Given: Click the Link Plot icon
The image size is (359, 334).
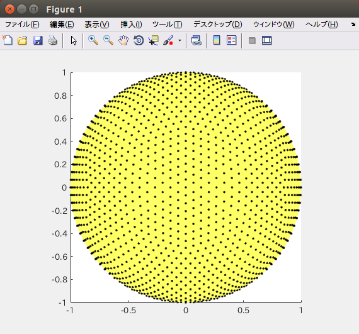Looking at the screenshot, I should pyautogui.click(x=197, y=40).
